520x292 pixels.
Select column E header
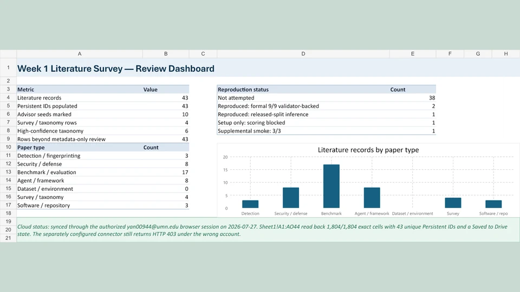tap(413, 54)
